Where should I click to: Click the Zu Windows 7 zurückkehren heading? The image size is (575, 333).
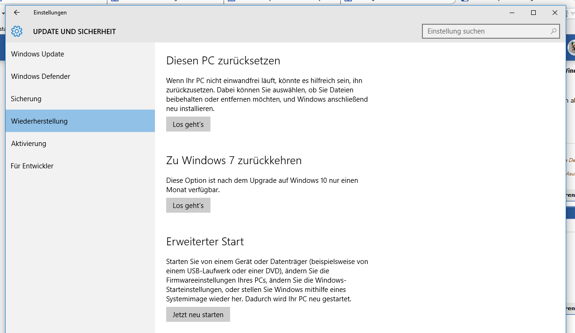pyautogui.click(x=234, y=160)
